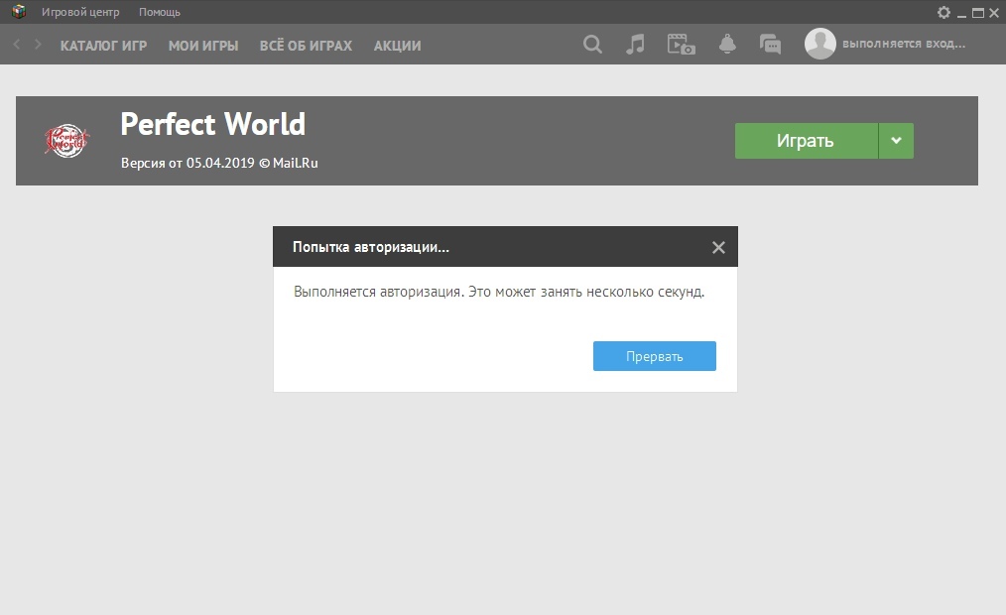Select the МОИ ИГРЫ tab

[203, 46]
